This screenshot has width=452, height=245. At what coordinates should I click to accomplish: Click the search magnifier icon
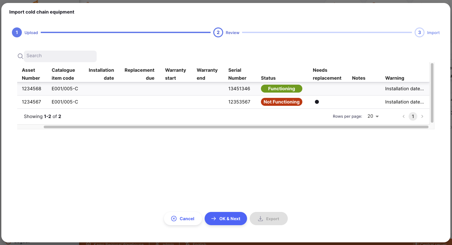(20, 56)
